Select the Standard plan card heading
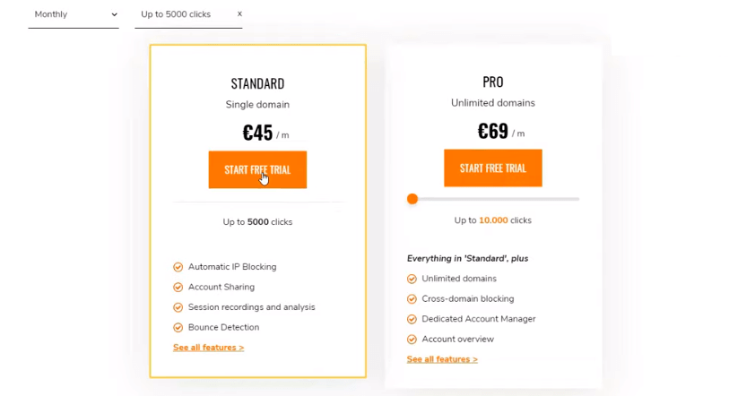Screen dimensions: 729x396 257,83
